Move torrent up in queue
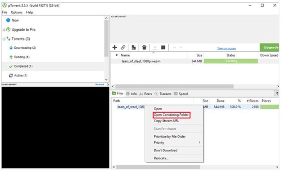 174,48
